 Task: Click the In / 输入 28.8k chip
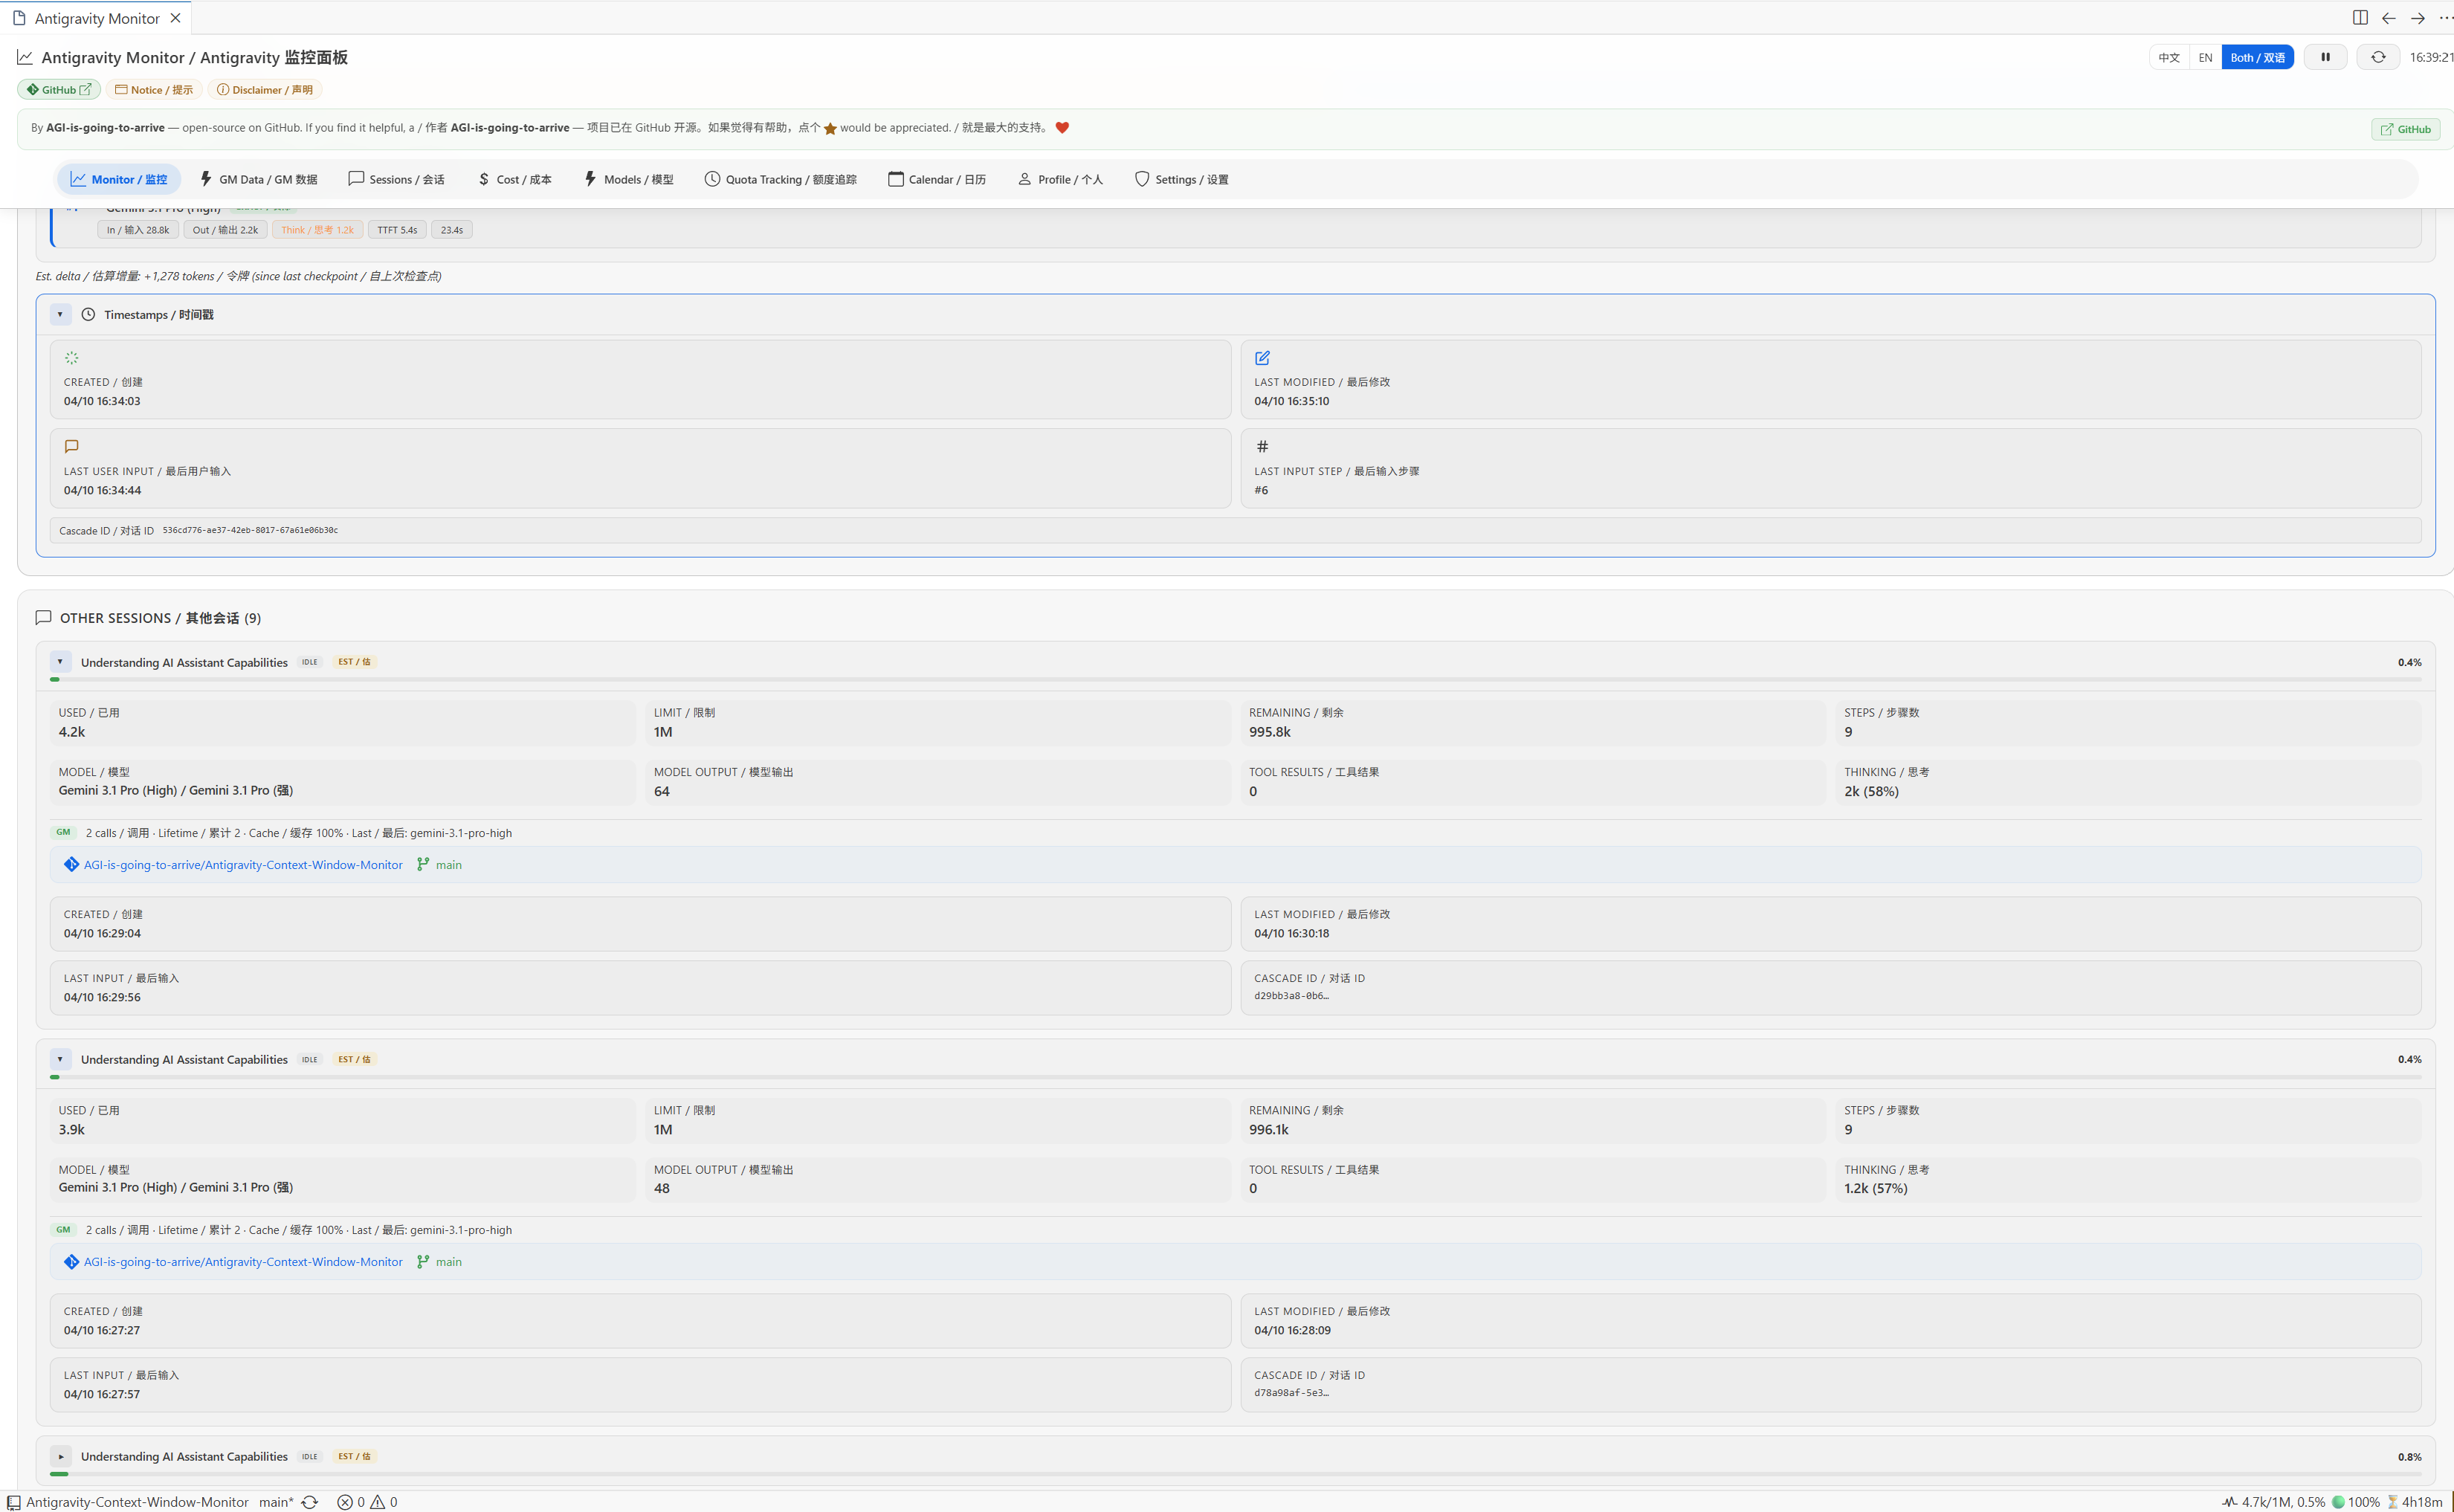pyautogui.click(x=138, y=229)
